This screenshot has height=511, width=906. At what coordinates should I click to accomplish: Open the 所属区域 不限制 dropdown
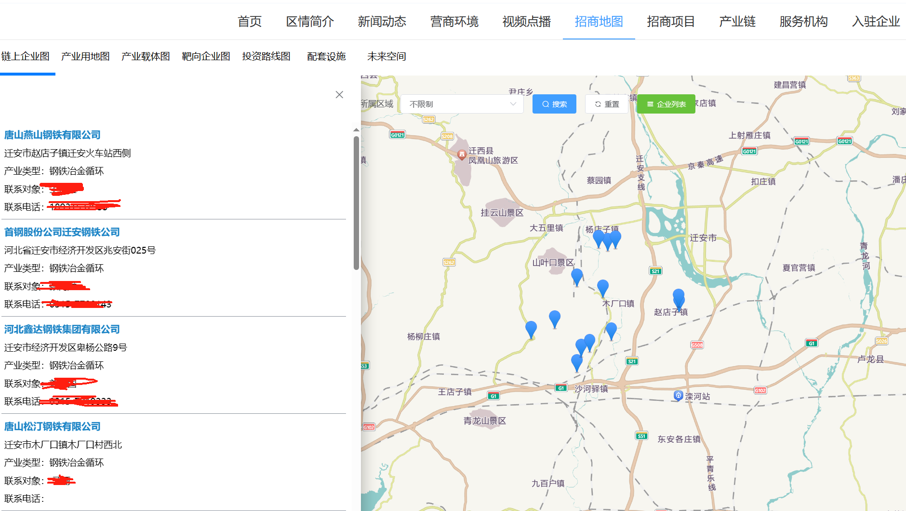click(x=462, y=104)
